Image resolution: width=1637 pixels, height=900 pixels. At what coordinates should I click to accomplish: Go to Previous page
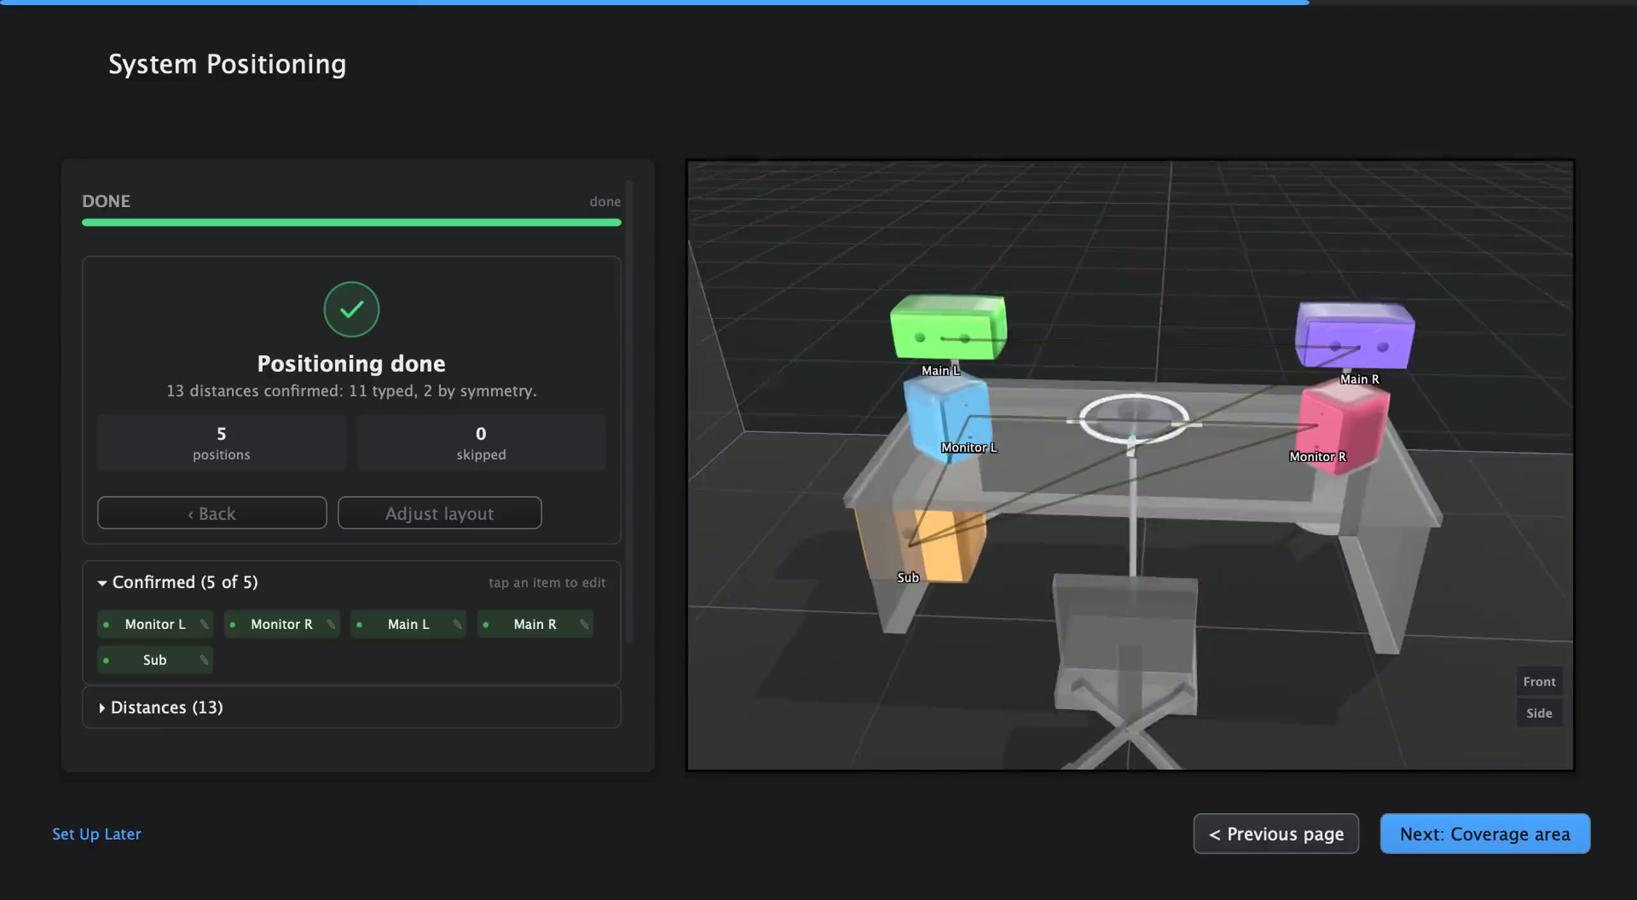click(1276, 834)
